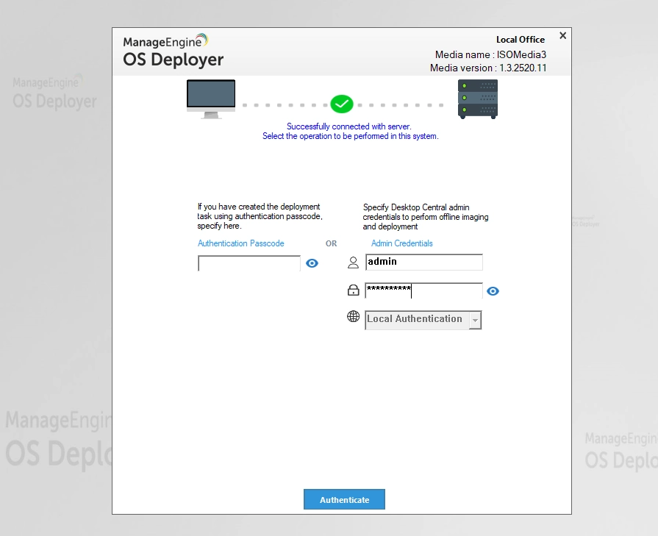Click the Admin Credentials label
The width and height of the screenshot is (658, 536).
point(401,243)
